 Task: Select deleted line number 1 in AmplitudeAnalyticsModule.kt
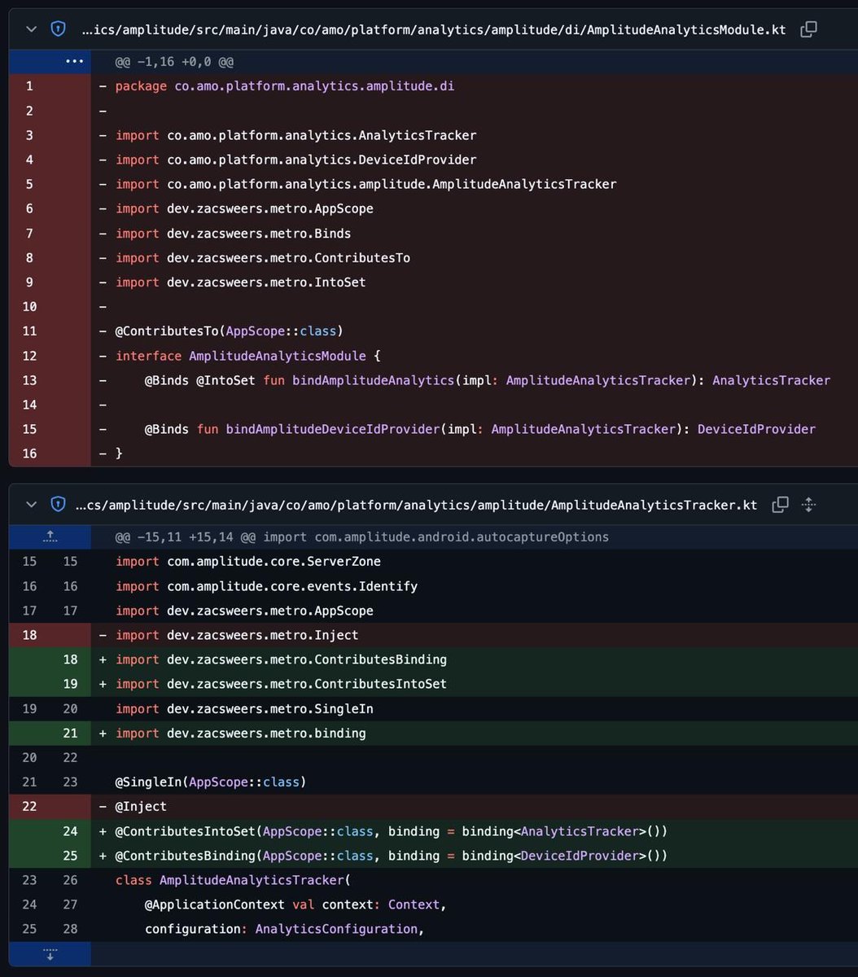tap(29, 86)
